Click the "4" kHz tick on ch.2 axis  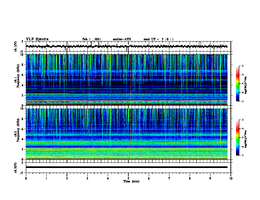(x=23, y=139)
